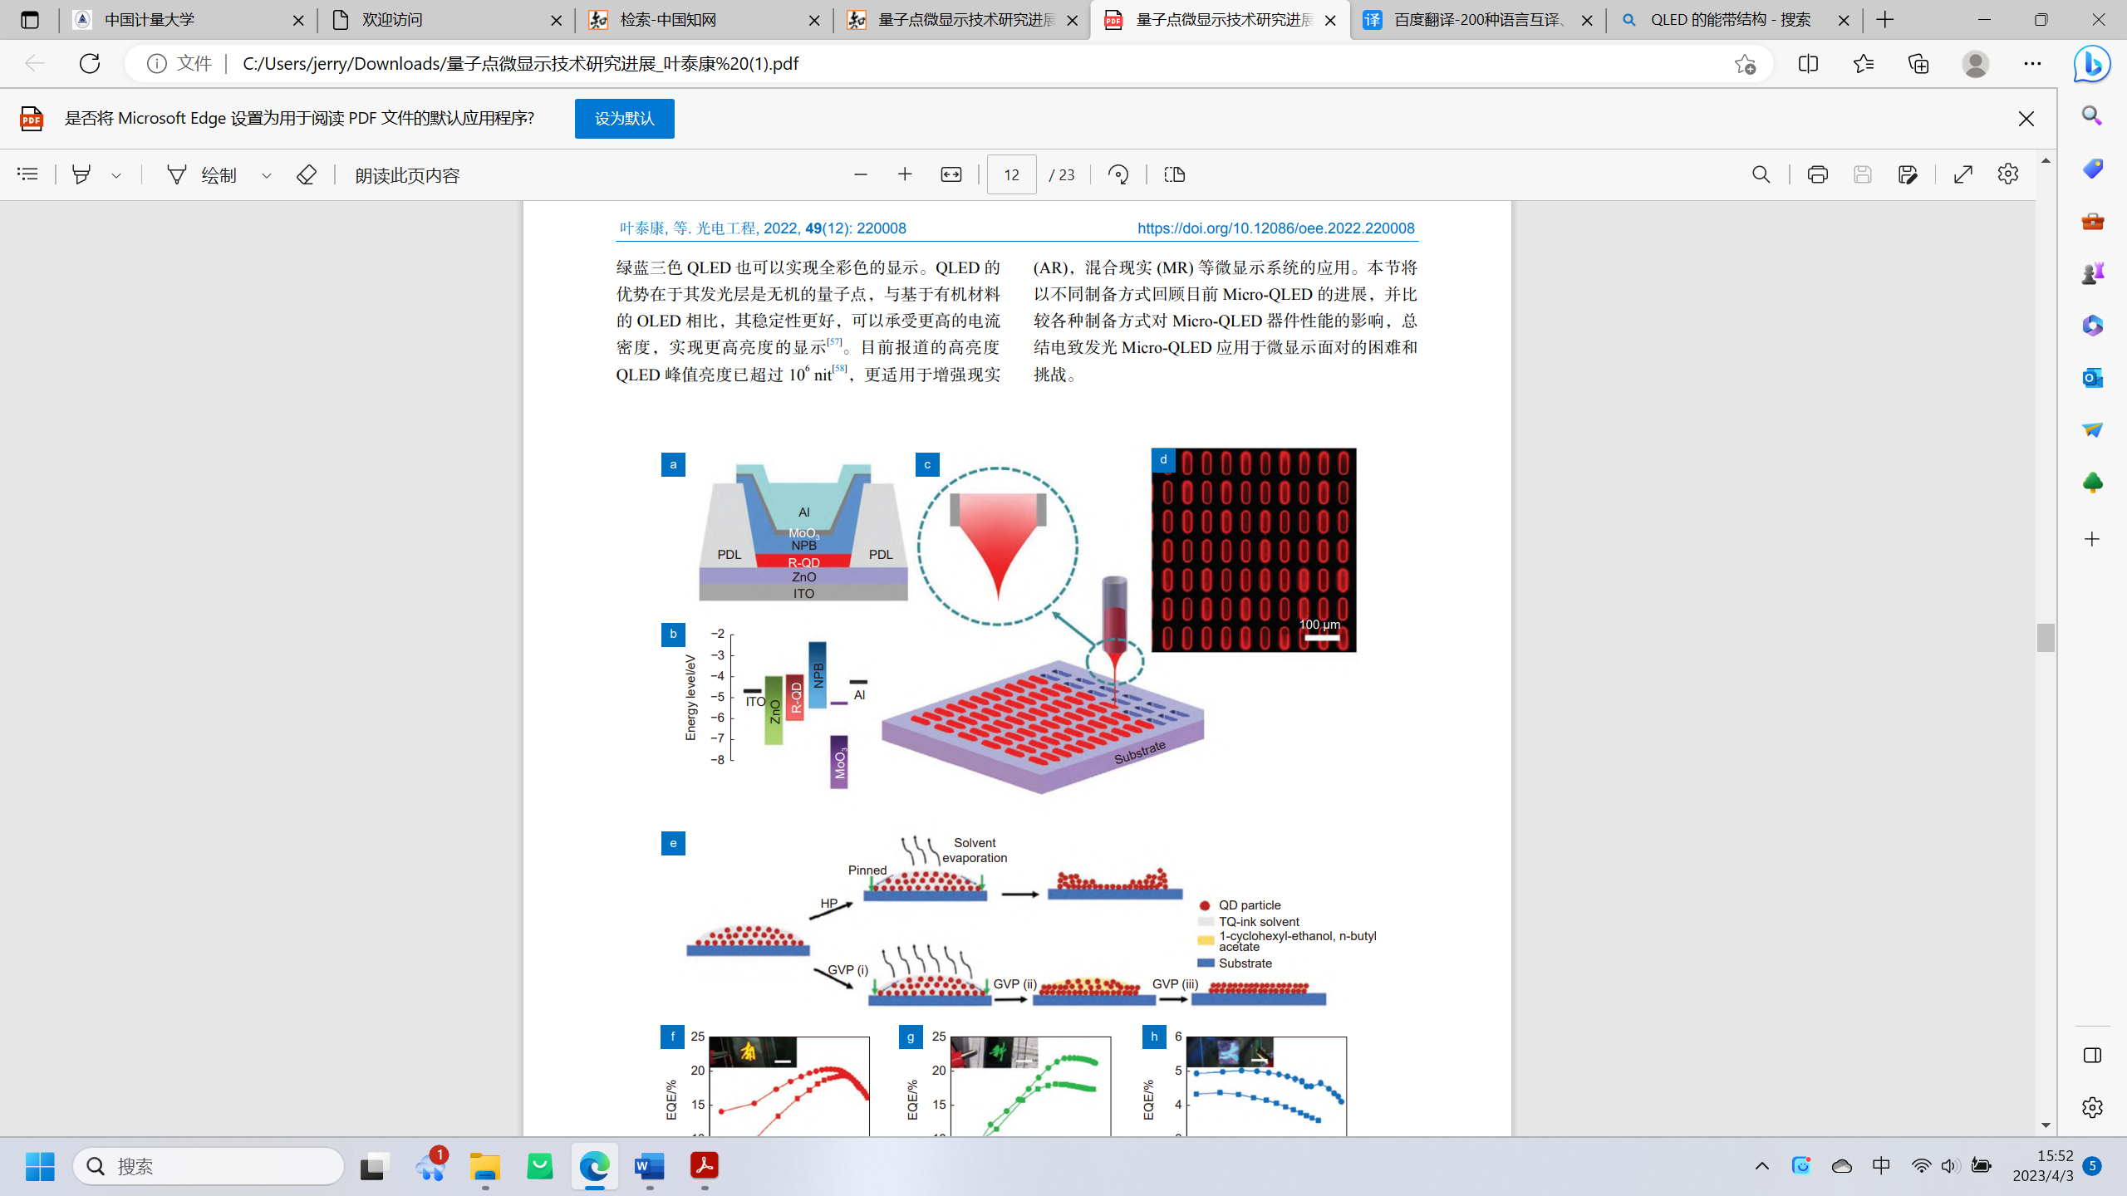
Task: Open sidebar settings gear
Action: click(x=2092, y=1107)
